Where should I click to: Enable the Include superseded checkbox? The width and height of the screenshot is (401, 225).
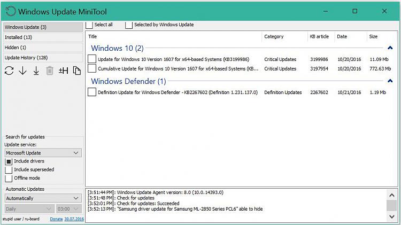(9, 170)
